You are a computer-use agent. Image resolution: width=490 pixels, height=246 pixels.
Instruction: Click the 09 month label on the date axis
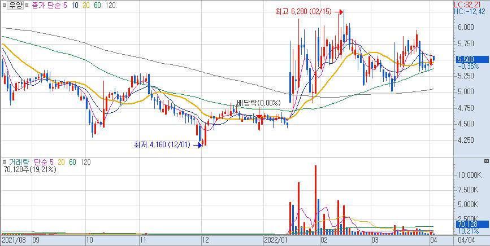tap(35, 240)
